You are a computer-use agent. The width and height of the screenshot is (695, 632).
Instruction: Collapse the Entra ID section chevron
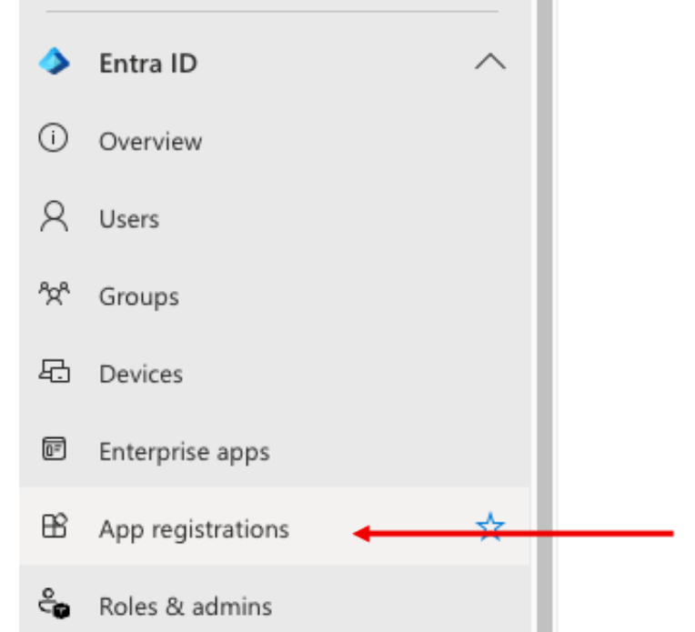(490, 62)
